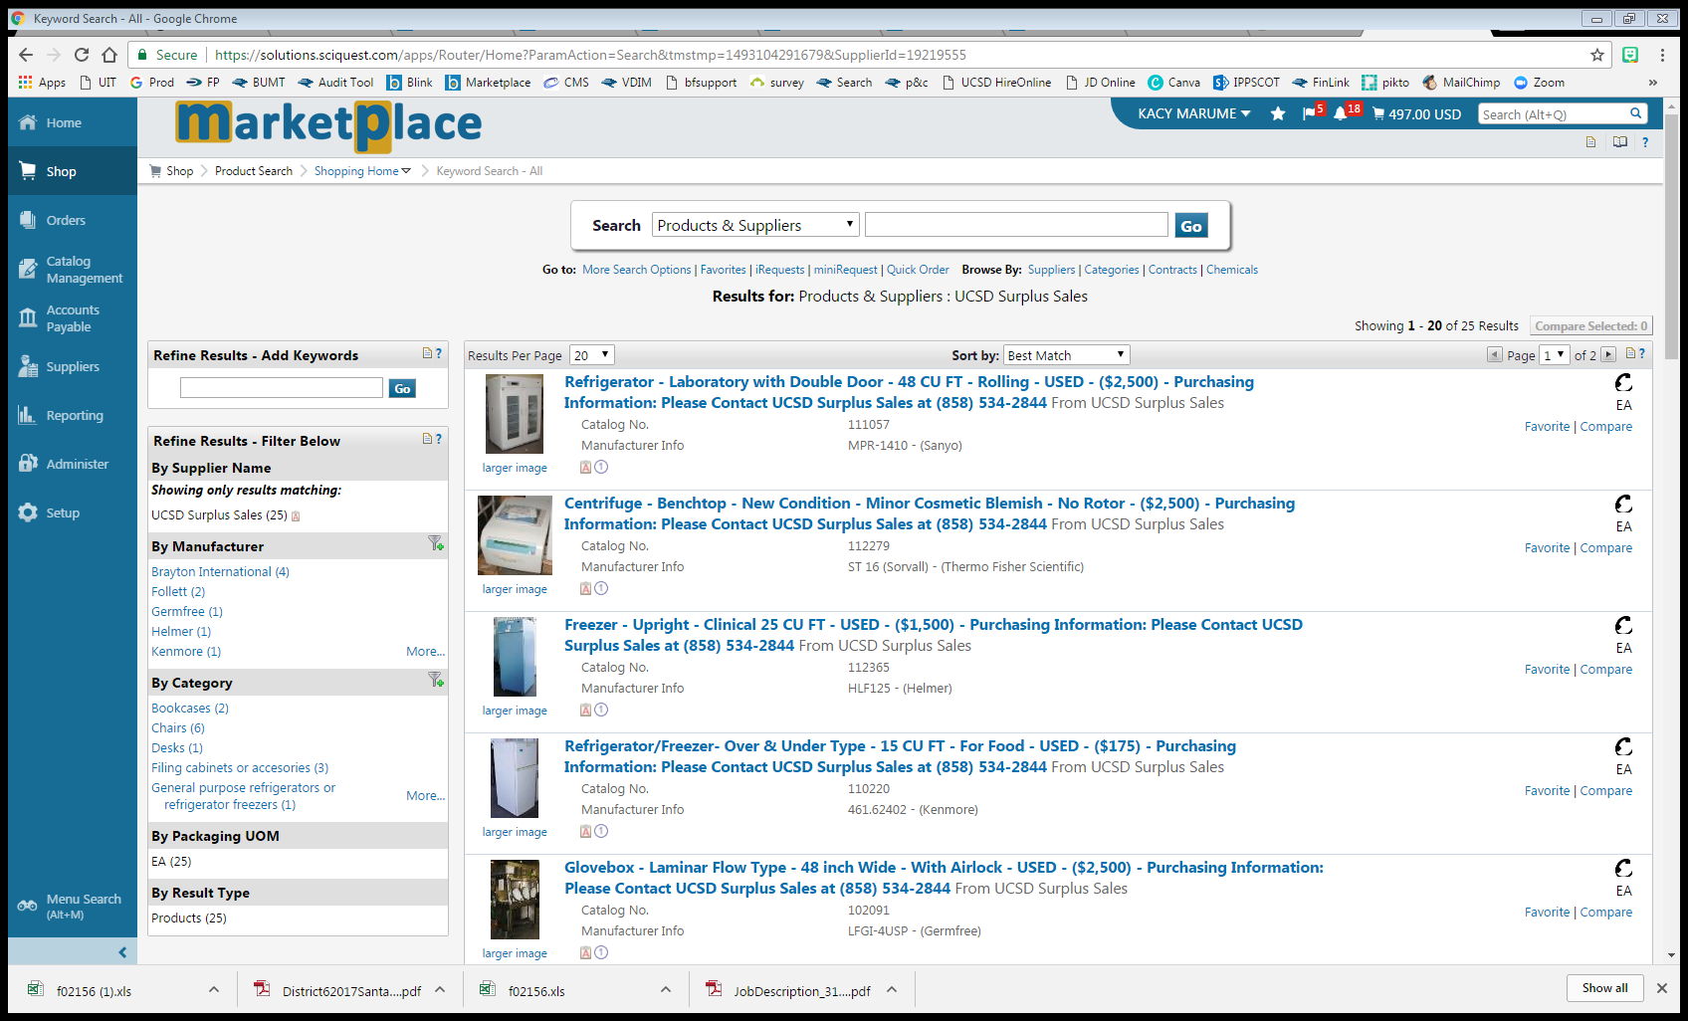Filter by Chairs category
This screenshot has height=1021, width=1688.
click(x=178, y=728)
